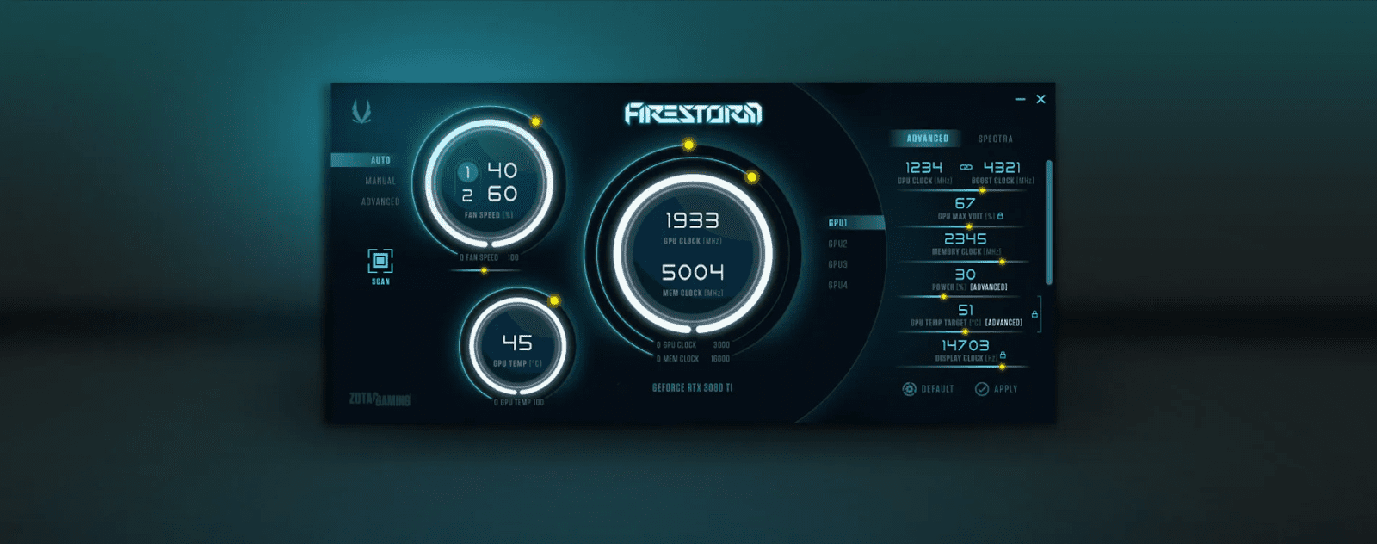Select fan 1 in the fan speed dial
This screenshot has width=1377, height=544.
tap(467, 173)
